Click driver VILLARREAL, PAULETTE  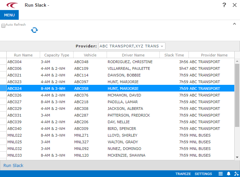click(129, 68)
